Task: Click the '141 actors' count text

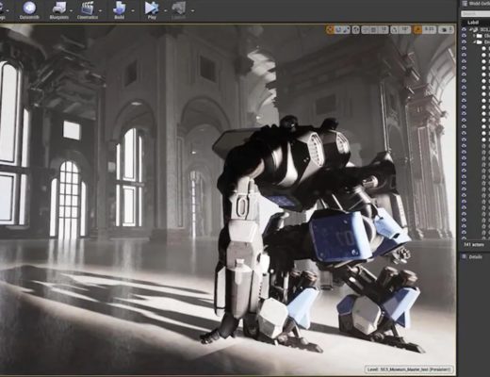Action: [474, 244]
